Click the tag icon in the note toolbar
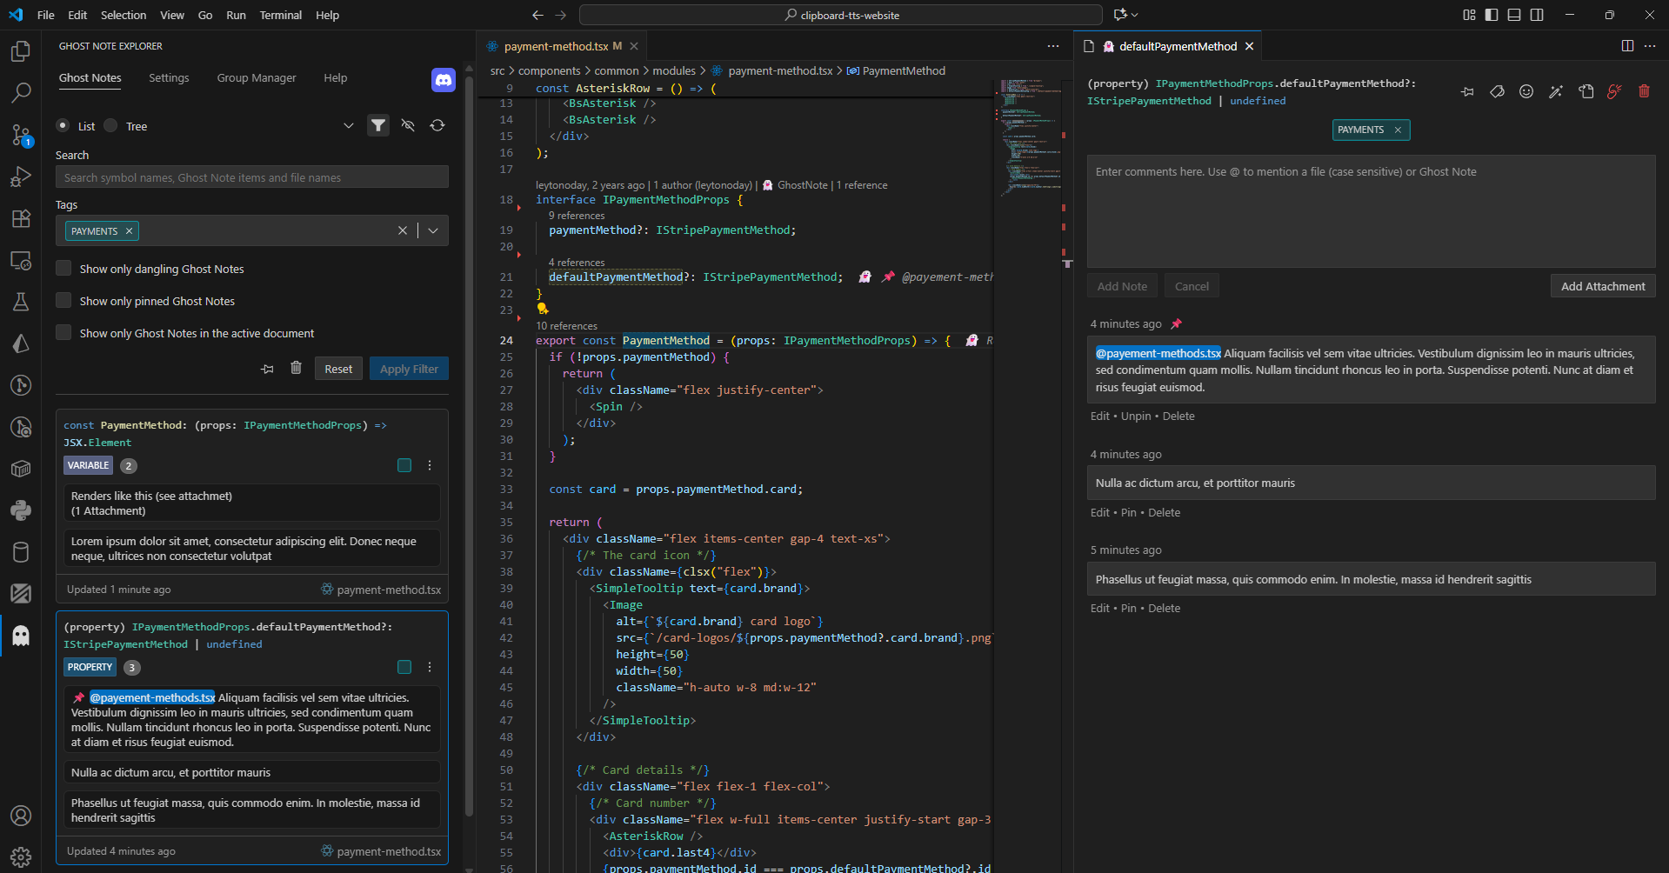Screen dimensions: 1669x873 [1497, 91]
